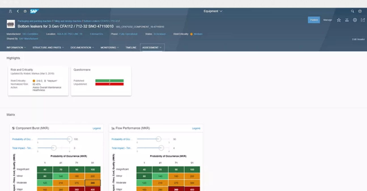Expand the Equipment dropdown at top center

pyautogui.click(x=213, y=11)
